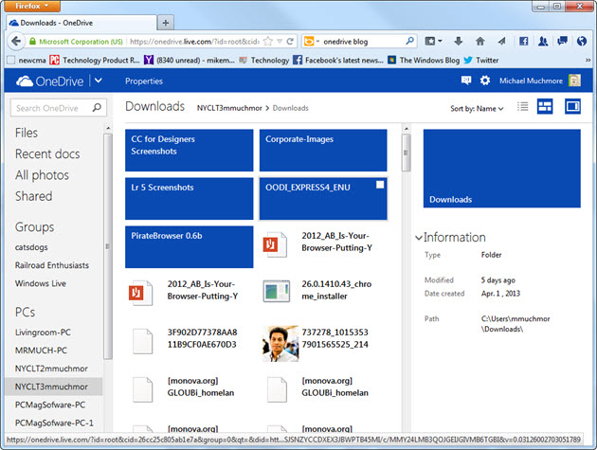
Task: Select PCMagSofware-PC in the PCs list
Action: (x=50, y=405)
